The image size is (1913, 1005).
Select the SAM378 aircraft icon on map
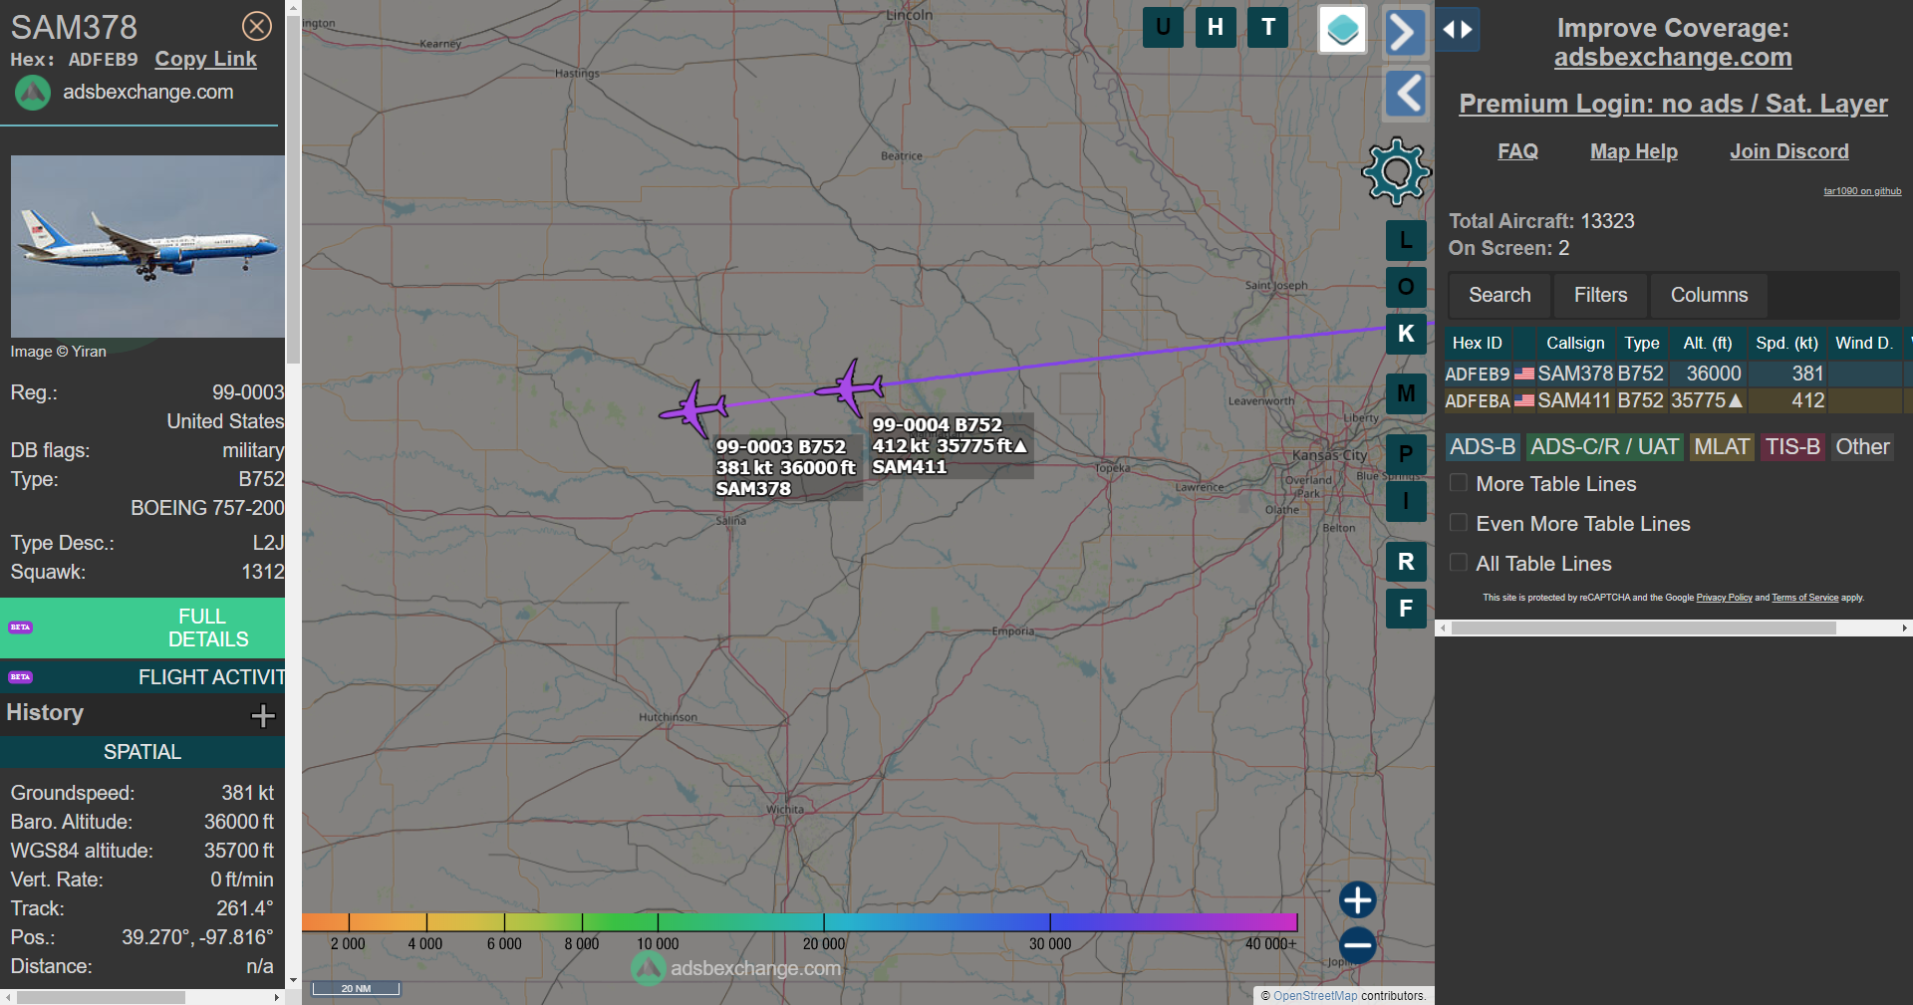coord(692,407)
